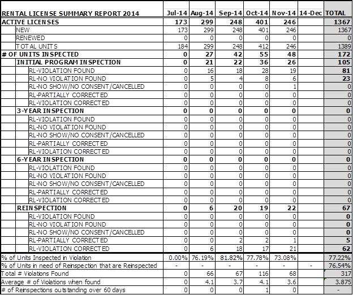Select the 317 total violations cell

[x=338, y=274]
